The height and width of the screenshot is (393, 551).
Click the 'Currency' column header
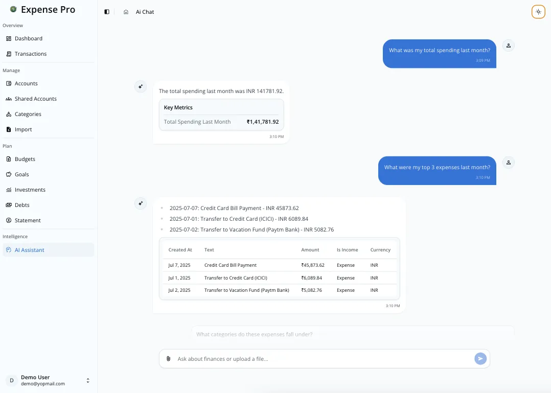pos(380,250)
